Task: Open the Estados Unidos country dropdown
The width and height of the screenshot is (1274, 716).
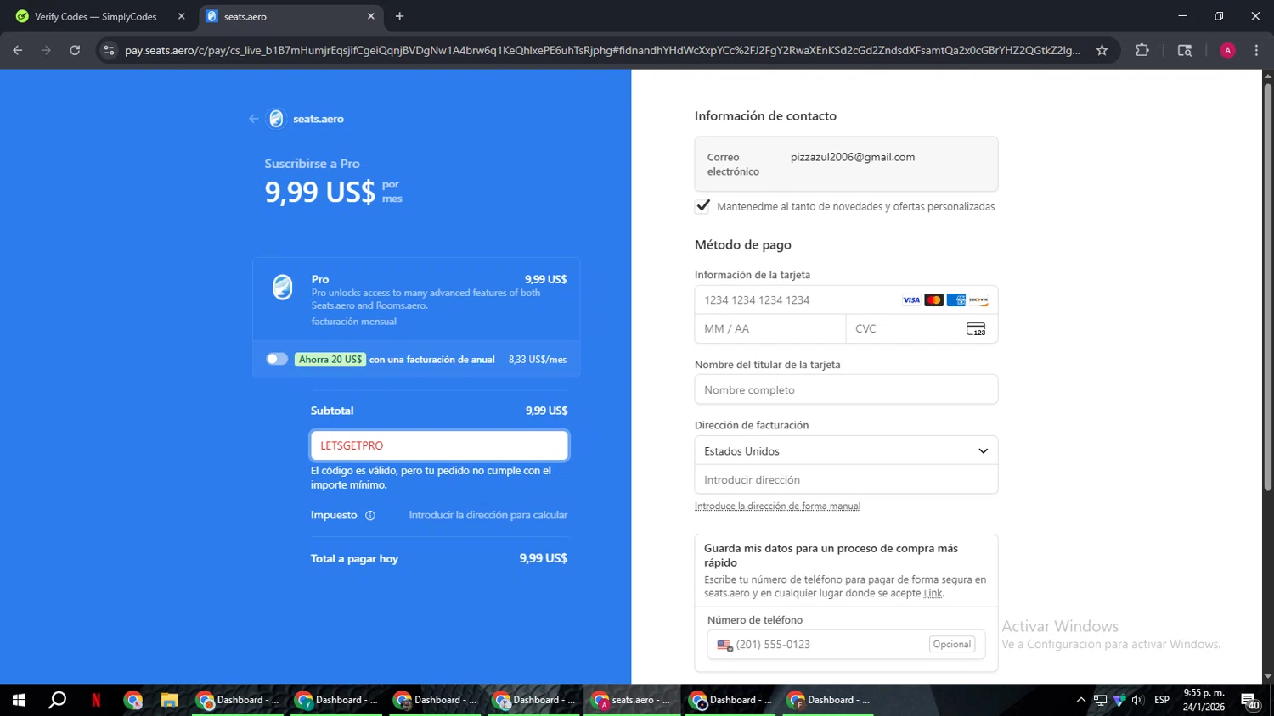Action: point(846,450)
